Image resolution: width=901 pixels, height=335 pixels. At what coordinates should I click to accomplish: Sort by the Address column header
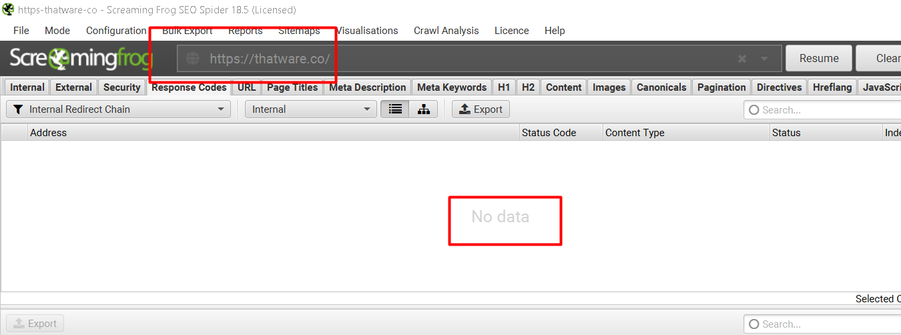click(x=273, y=133)
